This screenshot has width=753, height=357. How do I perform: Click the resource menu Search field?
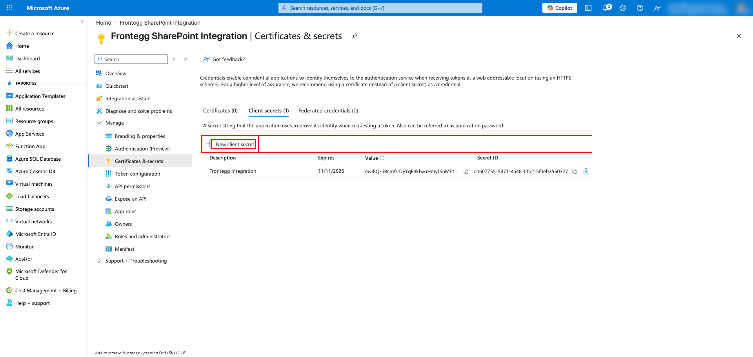(131, 59)
